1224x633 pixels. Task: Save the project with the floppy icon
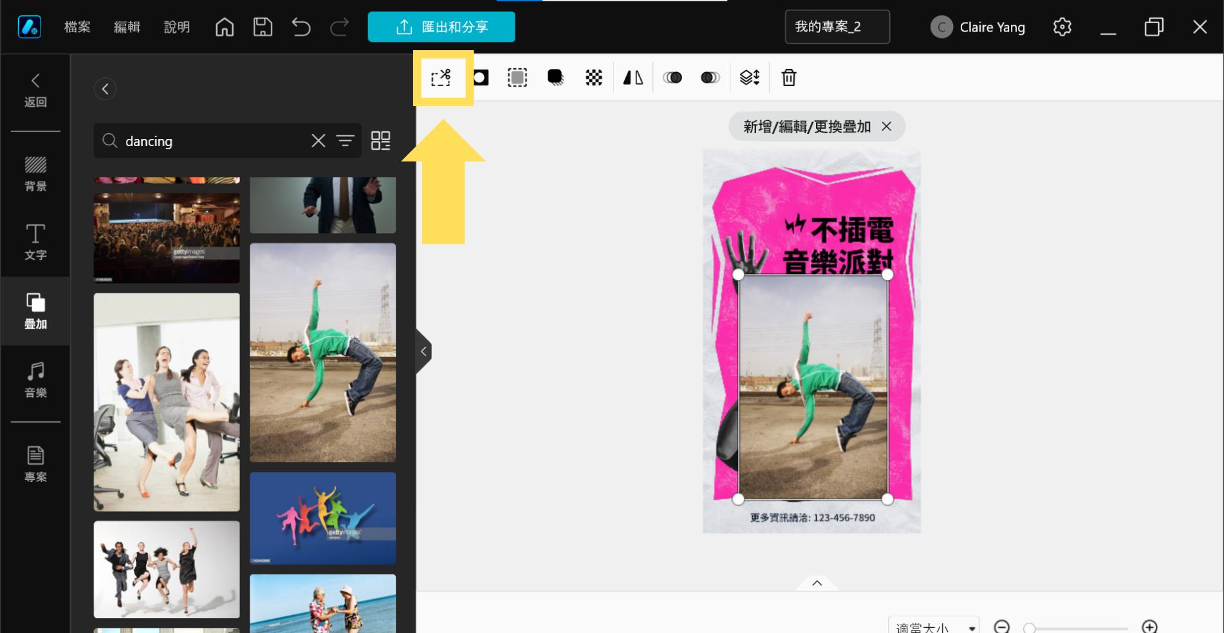point(263,27)
